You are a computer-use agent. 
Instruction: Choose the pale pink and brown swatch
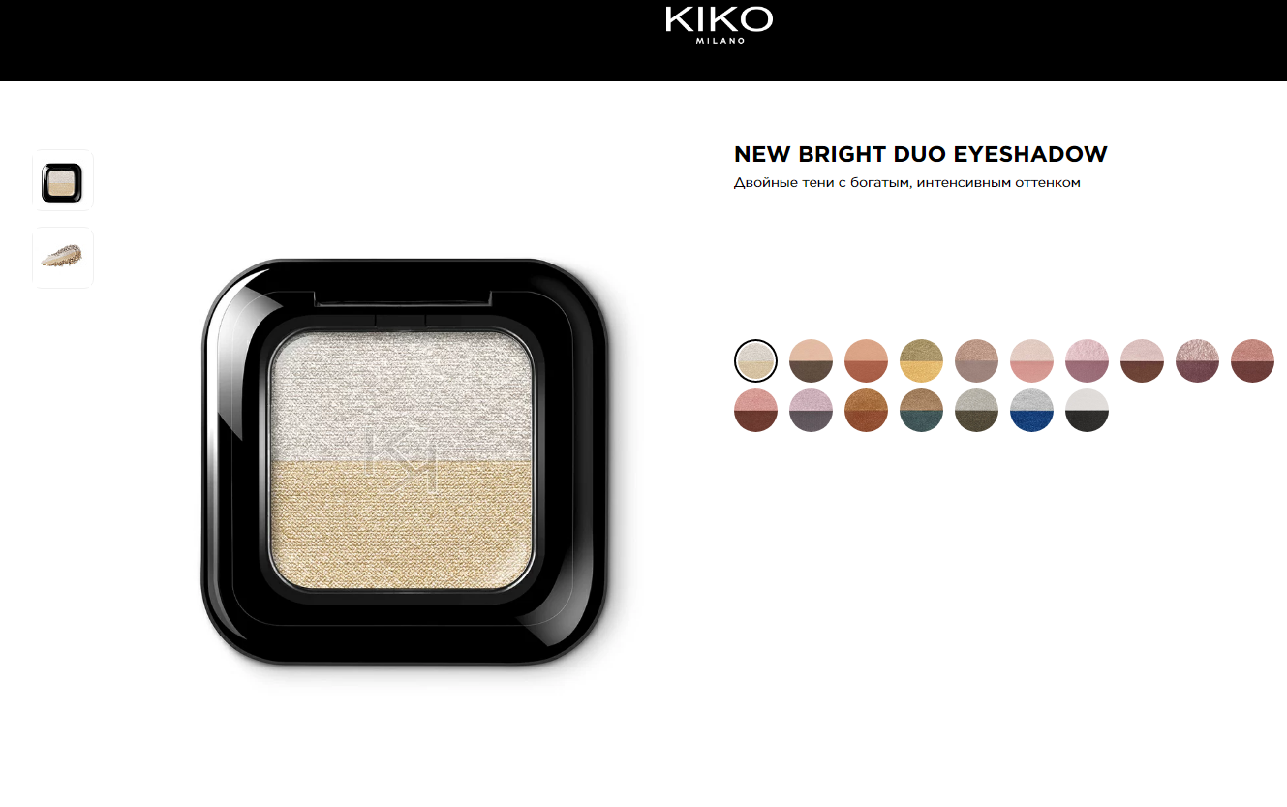[1142, 361]
